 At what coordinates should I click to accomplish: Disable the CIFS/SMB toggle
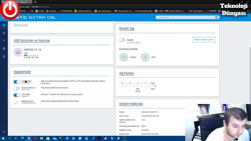pos(16,95)
